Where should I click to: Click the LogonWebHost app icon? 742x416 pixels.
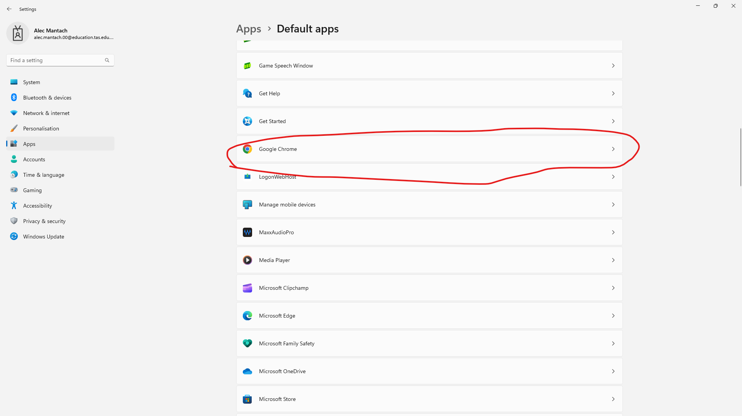tap(247, 177)
